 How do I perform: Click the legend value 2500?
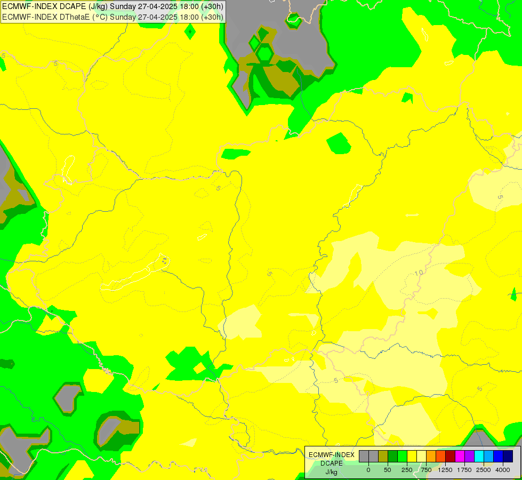[x=484, y=470]
